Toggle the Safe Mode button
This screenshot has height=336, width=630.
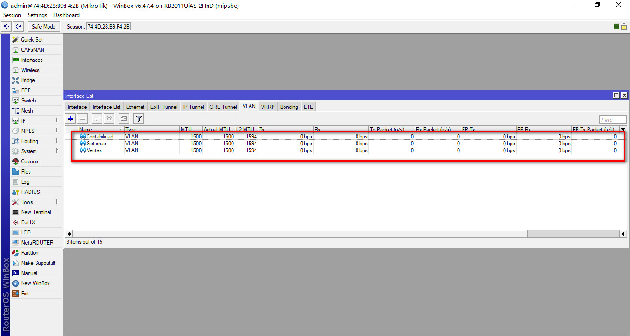pos(44,27)
